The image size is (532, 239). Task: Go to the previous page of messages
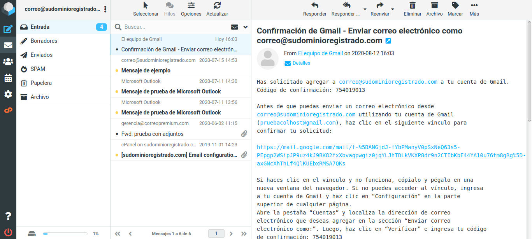click(130, 234)
